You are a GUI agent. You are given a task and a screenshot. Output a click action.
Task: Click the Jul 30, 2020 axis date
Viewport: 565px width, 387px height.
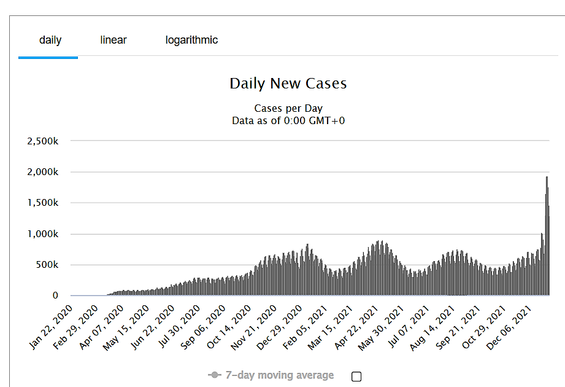click(x=179, y=327)
